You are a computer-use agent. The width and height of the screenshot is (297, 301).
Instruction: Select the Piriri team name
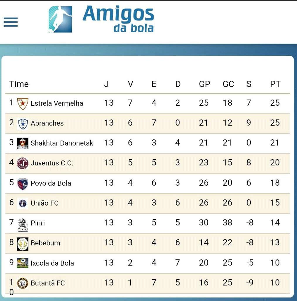pos(38,223)
